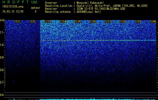Select the file name 1002131230.png
This screenshot has width=158, height=100.
pyautogui.click(x=13, y=7)
